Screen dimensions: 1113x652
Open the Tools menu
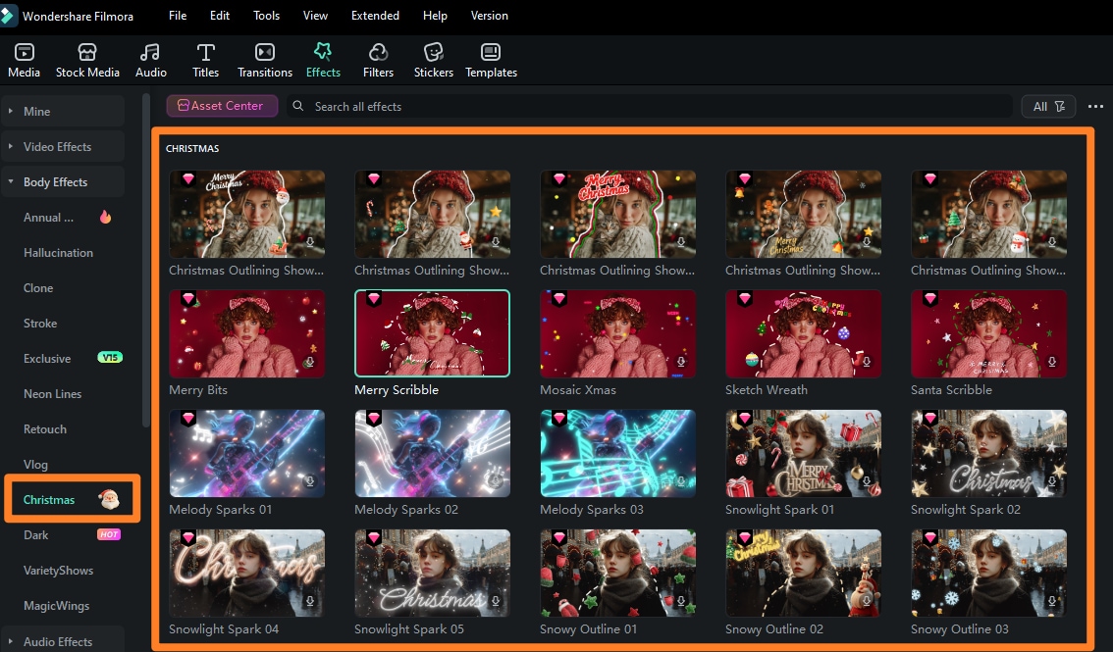[x=266, y=16]
